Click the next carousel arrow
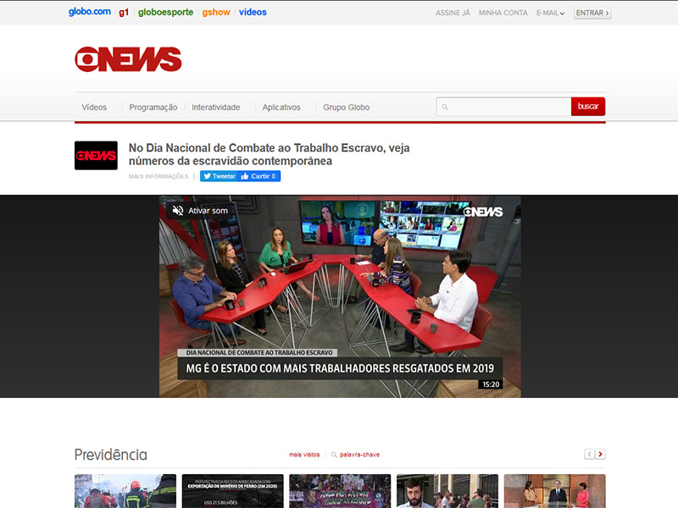This screenshot has height=508, width=678. pos(600,454)
